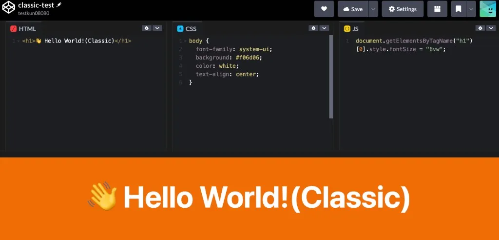Screen dimensions: 499x240
Task: Click HTML h1 code line
Action: (x=77, y=41)
